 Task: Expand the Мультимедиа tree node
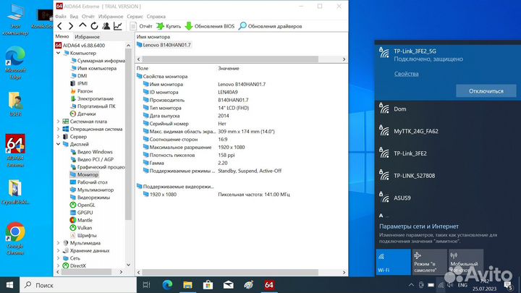click(x=59, y=243)
